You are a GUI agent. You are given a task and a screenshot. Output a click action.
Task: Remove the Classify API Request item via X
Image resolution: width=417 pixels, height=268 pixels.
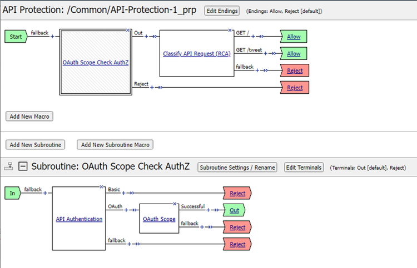230,30
